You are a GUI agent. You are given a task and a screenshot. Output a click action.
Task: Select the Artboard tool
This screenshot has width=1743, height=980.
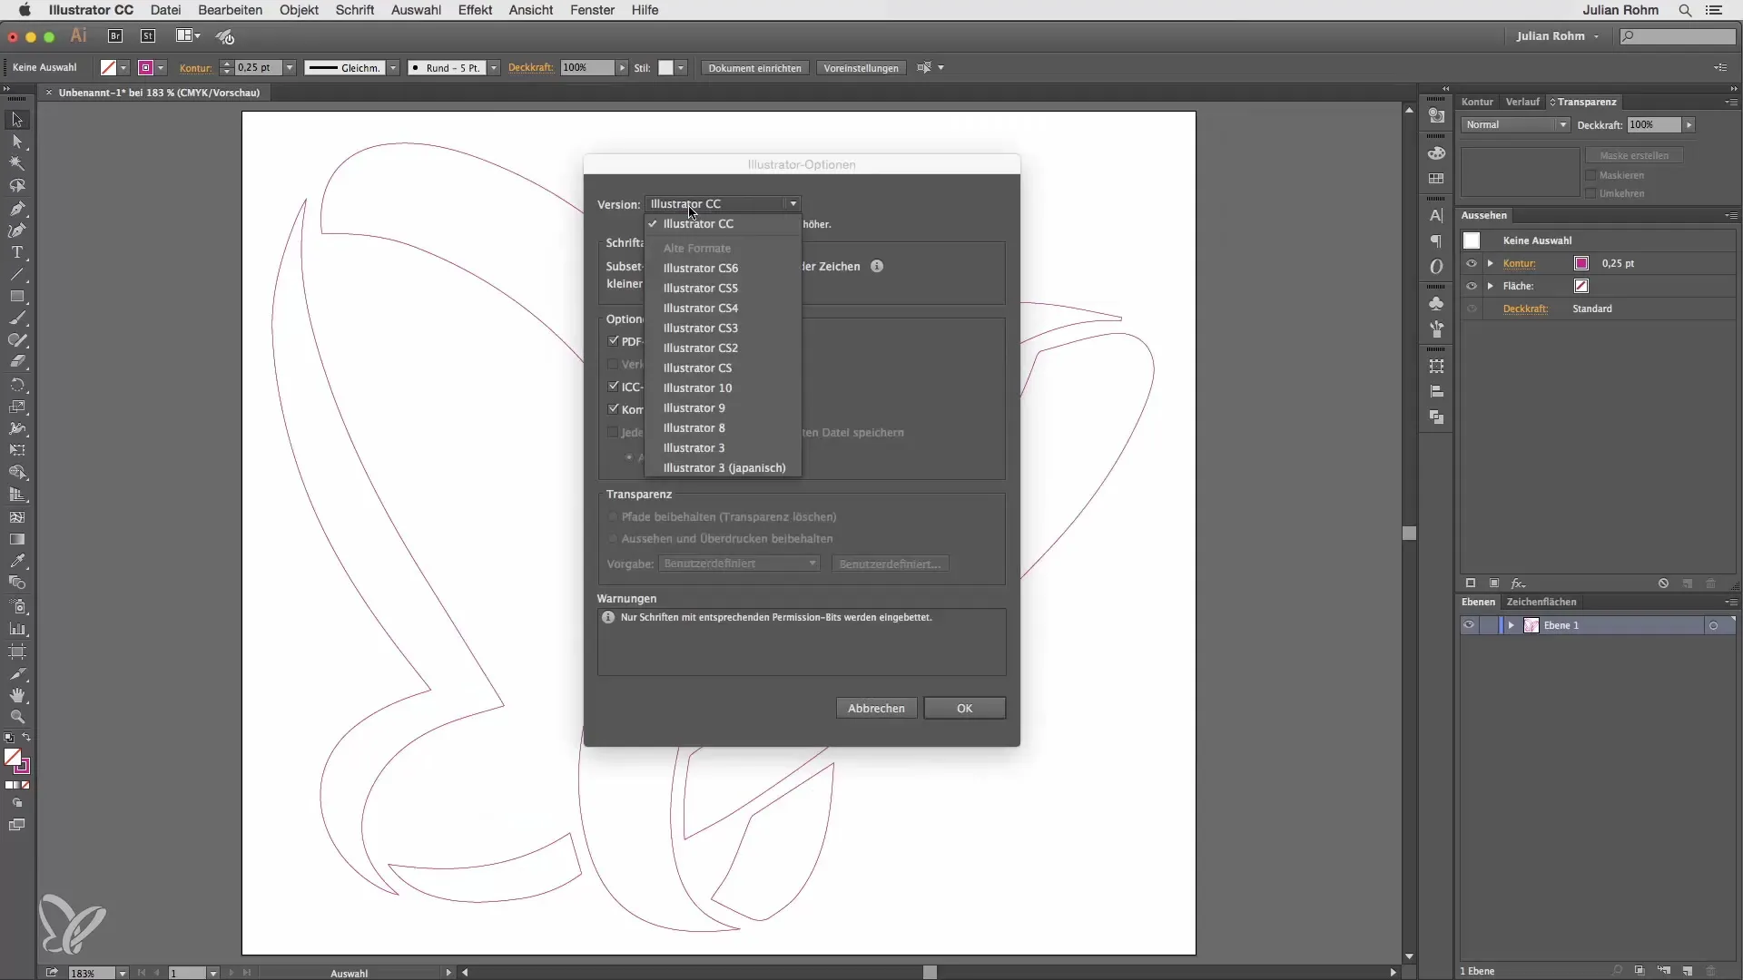(x=17, y=652)
